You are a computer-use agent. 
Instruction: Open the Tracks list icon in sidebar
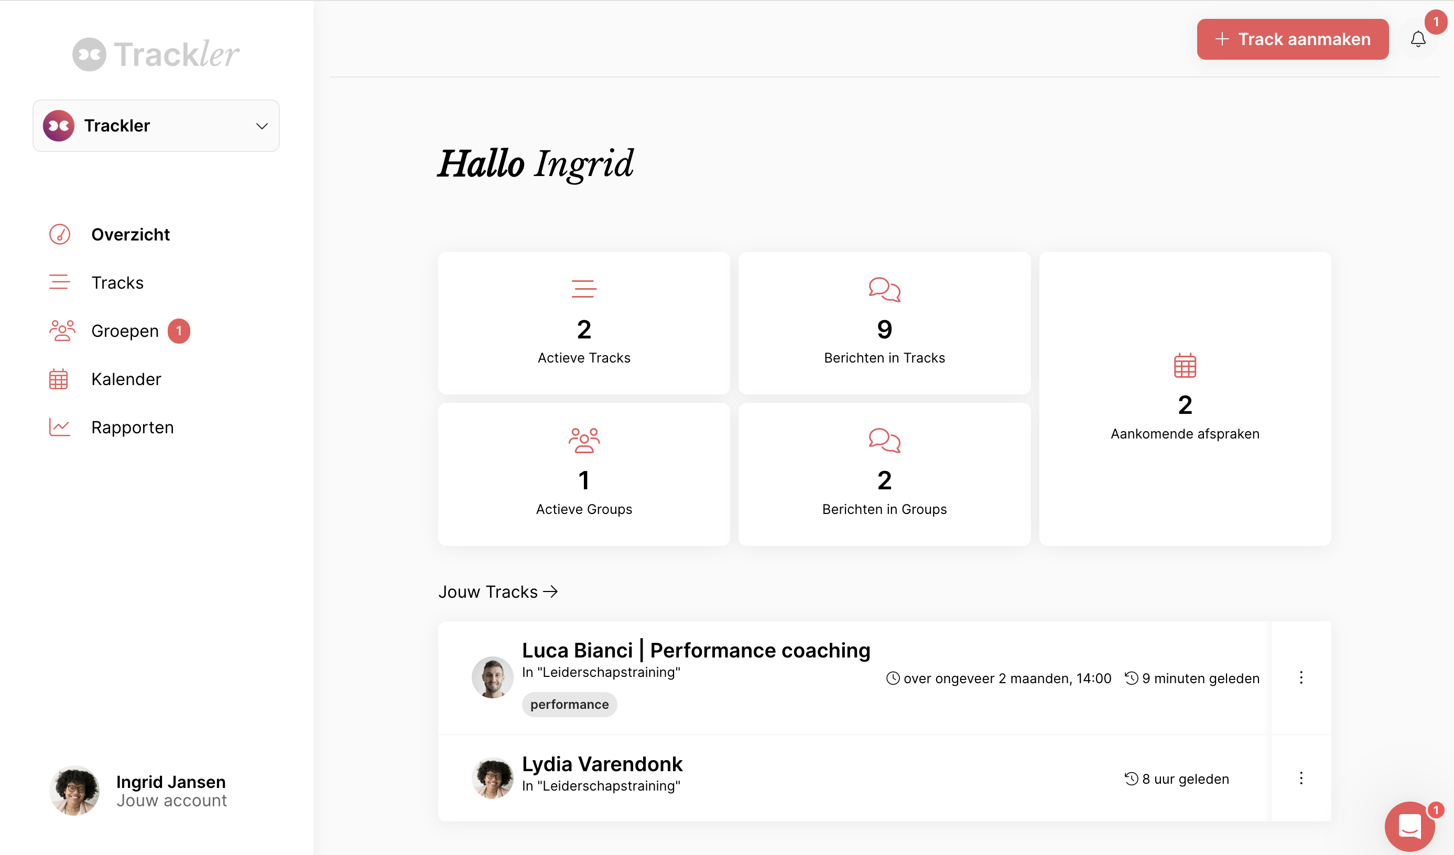[x=59, y=282]
